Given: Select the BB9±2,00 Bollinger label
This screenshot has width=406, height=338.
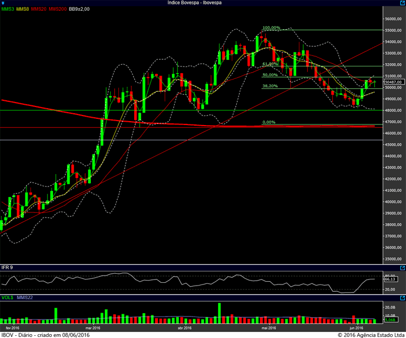Looking at the screenshot, I should pyautogui.click(x=80, y=9).
